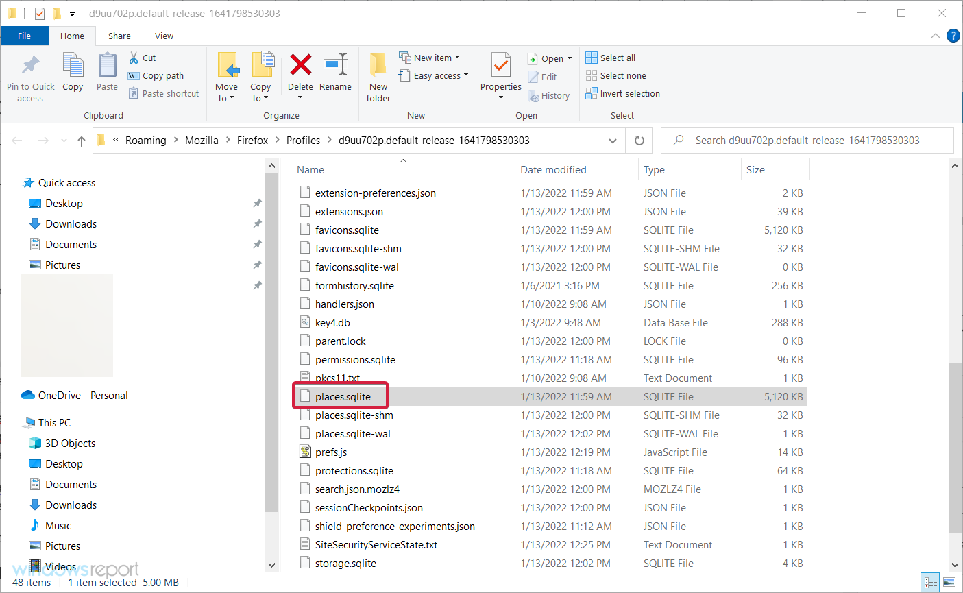Sort by Date modified column

click(553, 170)
